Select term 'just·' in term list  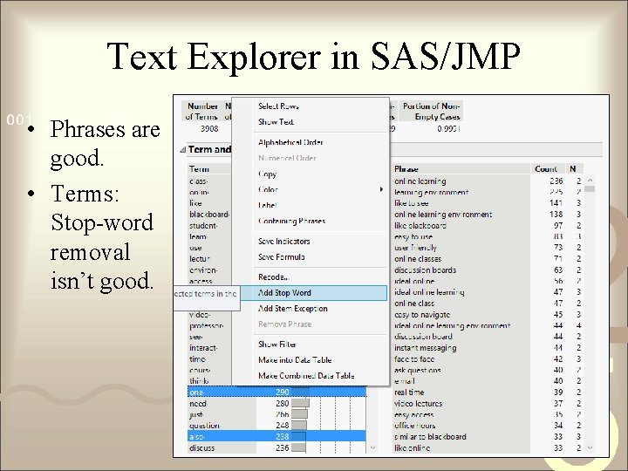click(x=196, y=415)
